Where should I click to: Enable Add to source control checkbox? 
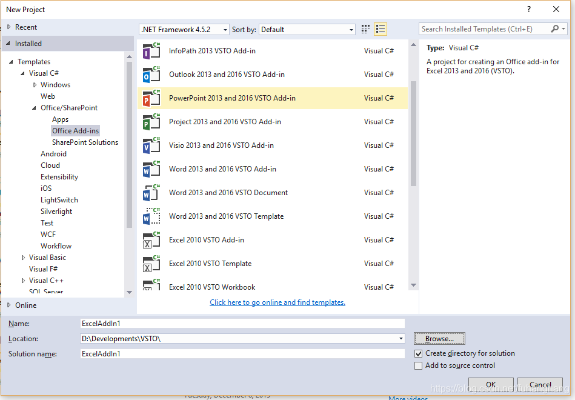pos(418,366)
